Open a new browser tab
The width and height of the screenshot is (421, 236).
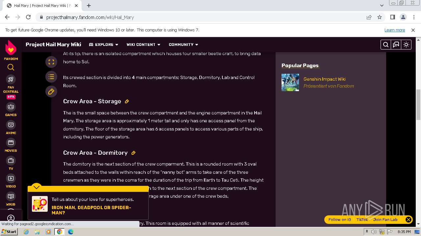89,6
